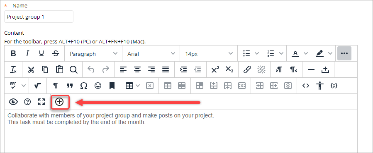Copy selected content

point(45,69)
